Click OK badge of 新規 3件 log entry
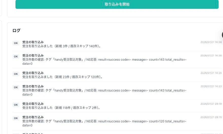 pos(16,43)
